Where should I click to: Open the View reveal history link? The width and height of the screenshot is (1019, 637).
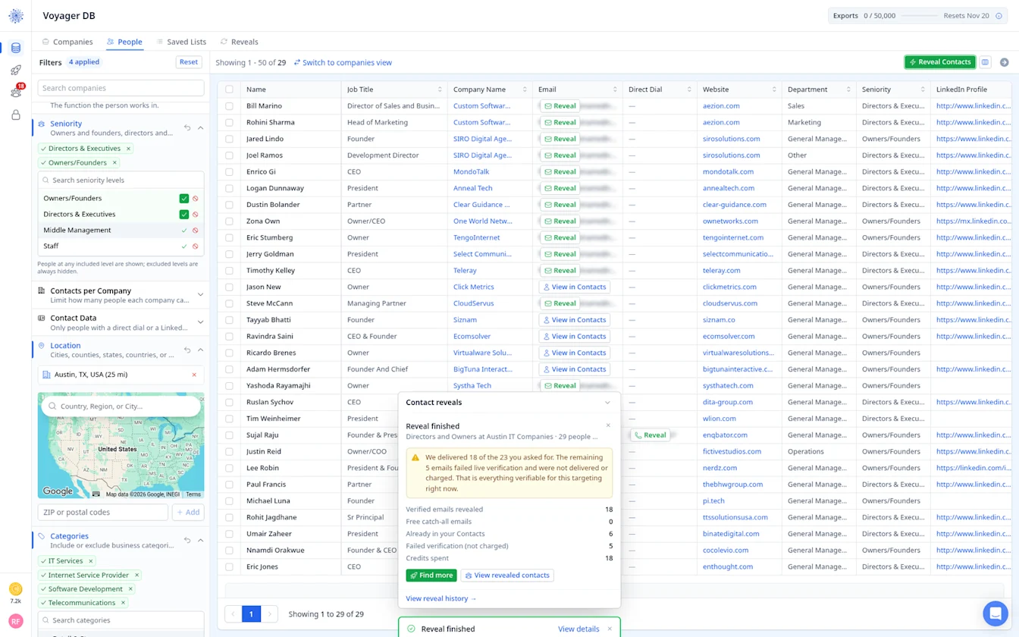(x=441, y=598)
